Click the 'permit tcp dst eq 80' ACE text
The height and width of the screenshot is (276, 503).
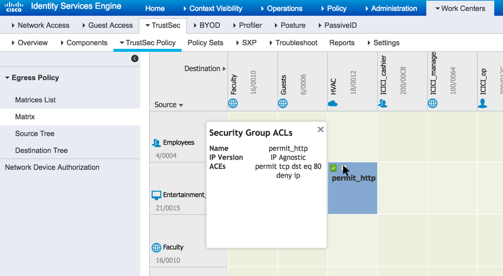pyautogui.click(x=288, y=166)
